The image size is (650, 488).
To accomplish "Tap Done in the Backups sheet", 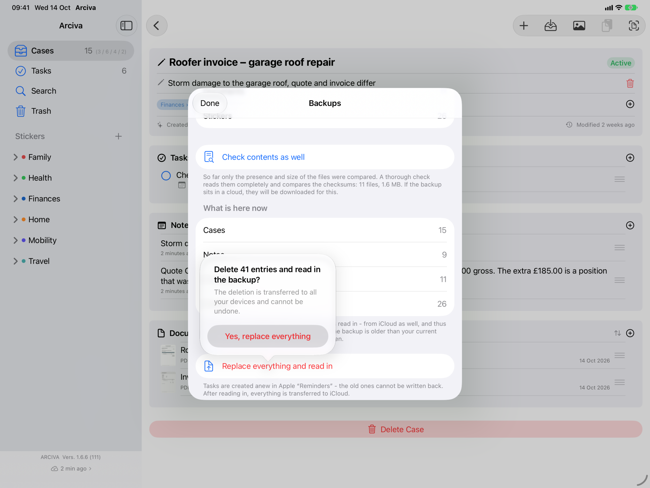I will [x=210, y=103].
